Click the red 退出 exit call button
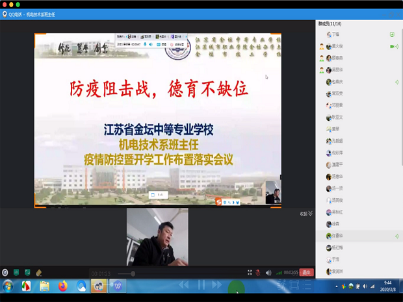This screenshot has height=302, width=403. (307, 273)
